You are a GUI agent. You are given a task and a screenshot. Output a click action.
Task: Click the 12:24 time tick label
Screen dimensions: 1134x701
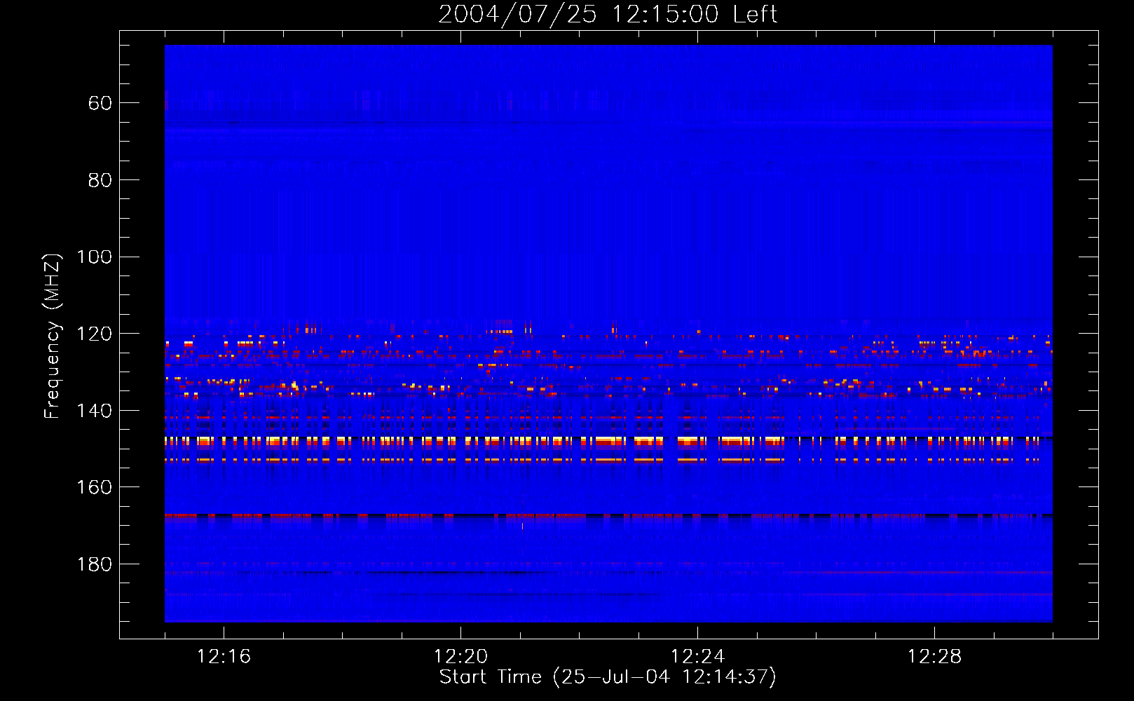coord(697,657)
